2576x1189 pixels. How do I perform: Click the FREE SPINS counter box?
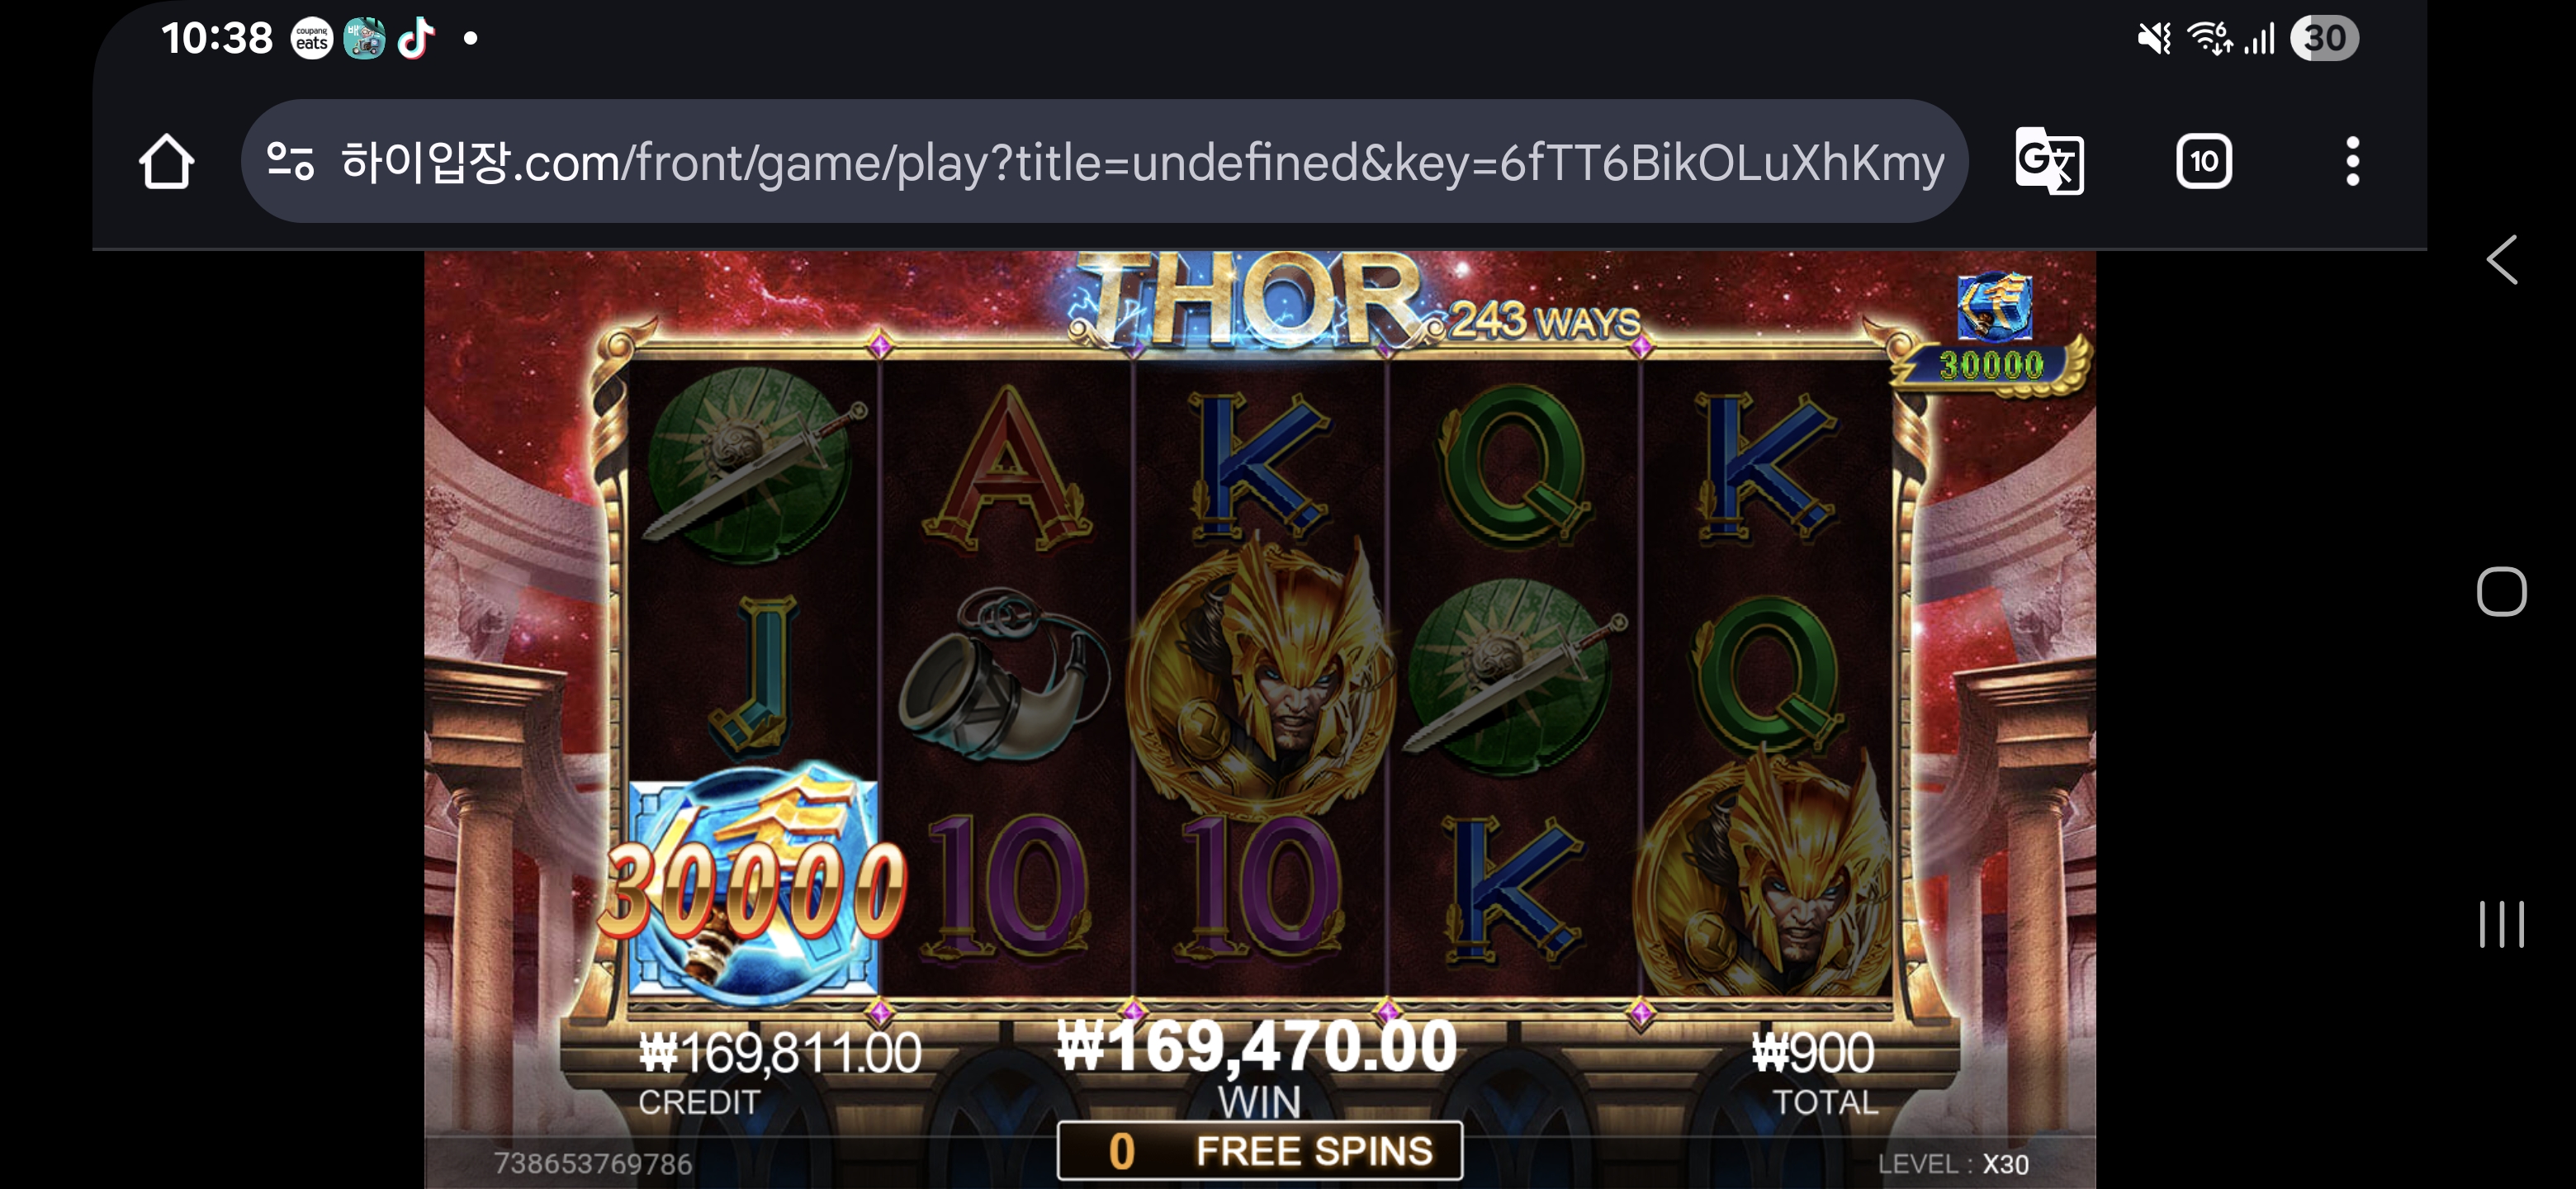[x=1259, y=1150]
